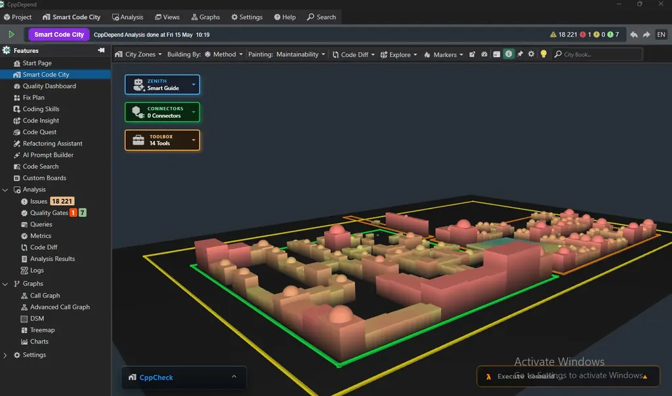Image resolution: width=672 pixels, height=396 pixels.
Task: Open the Search menu item
Action: click(x=322, y=17)
